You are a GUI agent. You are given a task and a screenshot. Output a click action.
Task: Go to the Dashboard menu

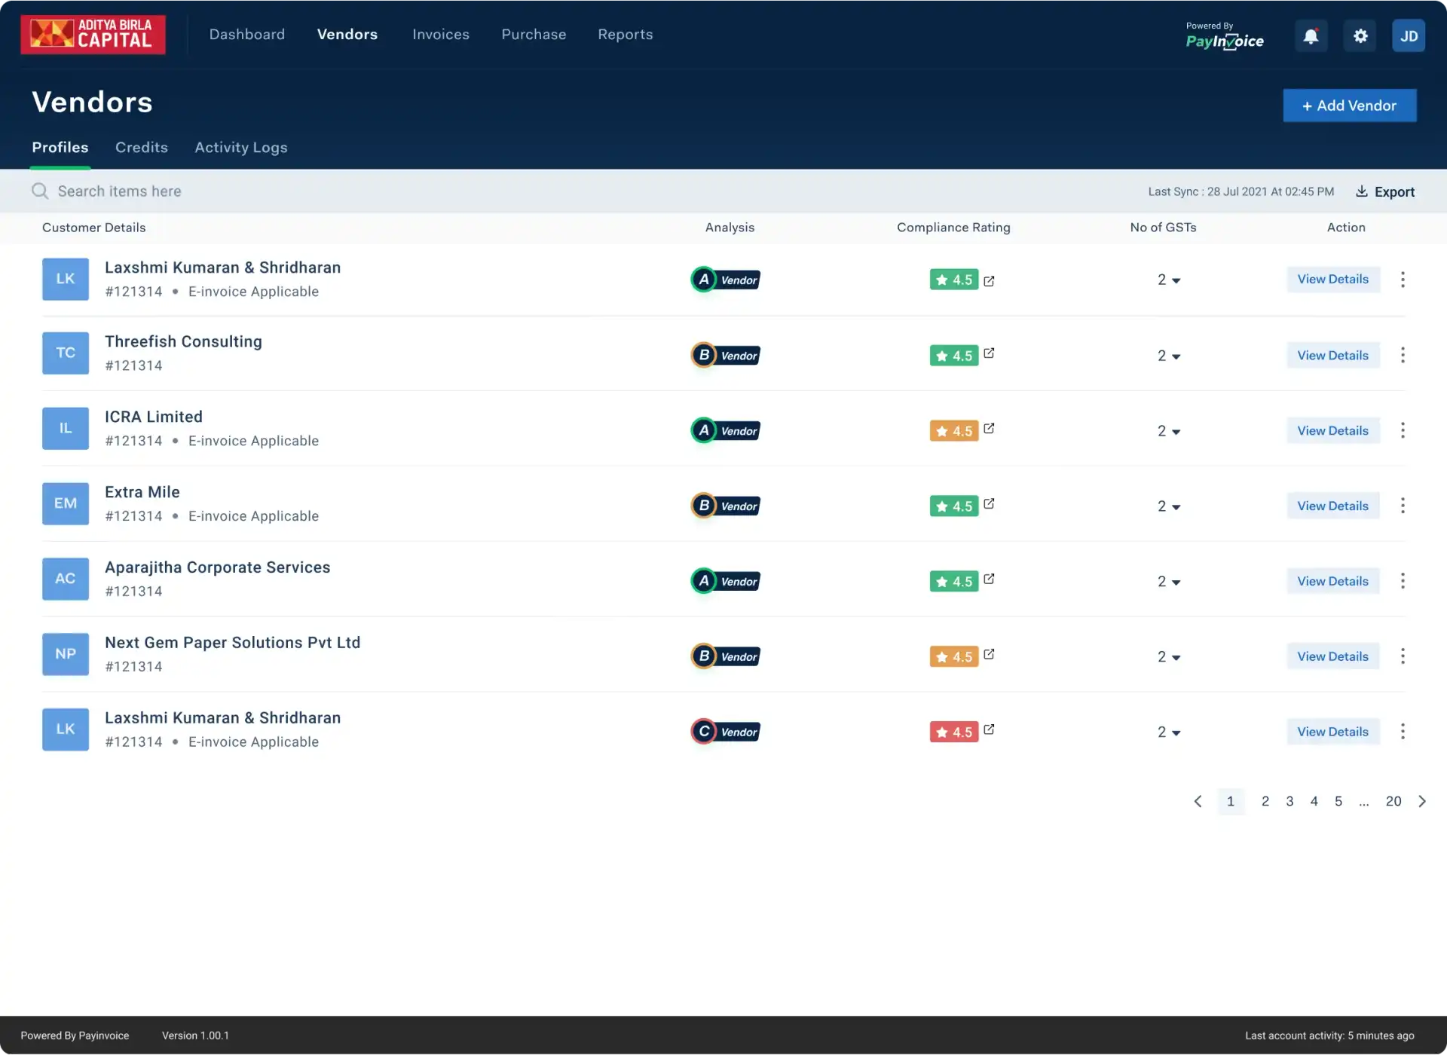(247, 35)
